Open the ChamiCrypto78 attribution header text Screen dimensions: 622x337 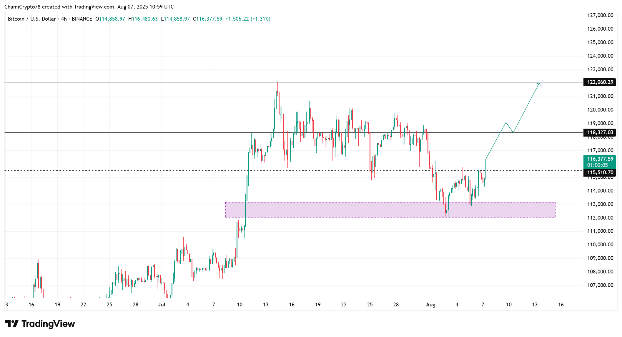click(89, 6)
